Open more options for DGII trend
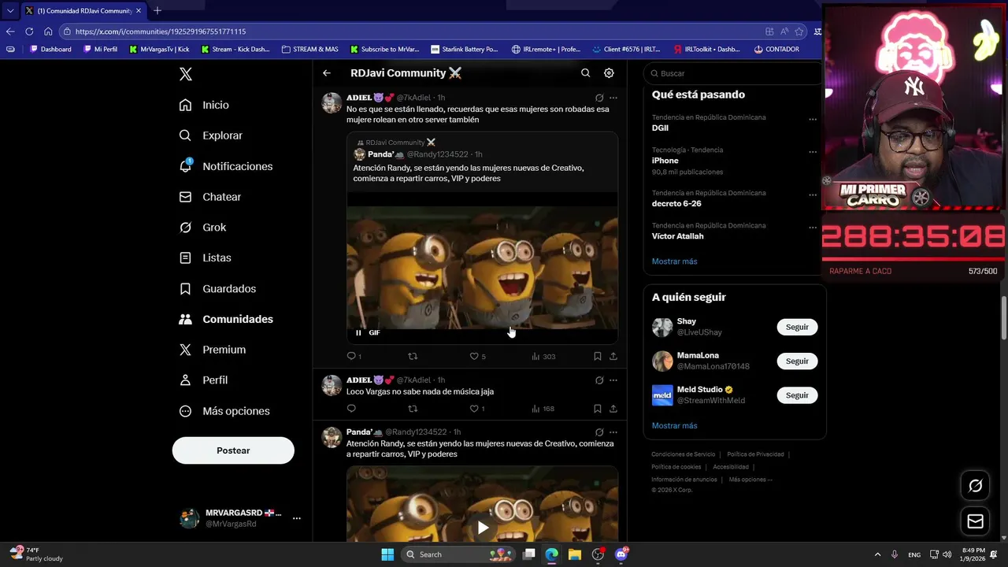Screen dimensions: 1008x567 pyautogui.click(x=813, y=119)
